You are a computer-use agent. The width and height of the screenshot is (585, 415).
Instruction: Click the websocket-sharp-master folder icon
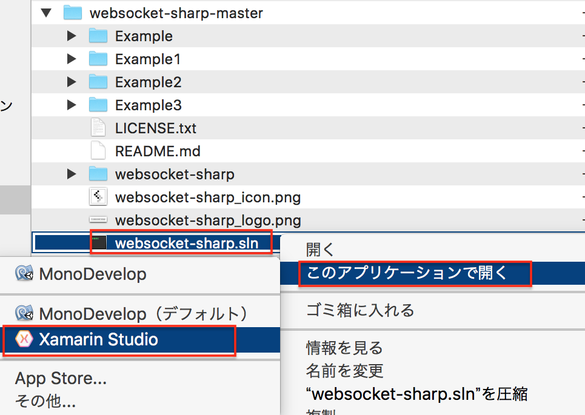(73, 13)
